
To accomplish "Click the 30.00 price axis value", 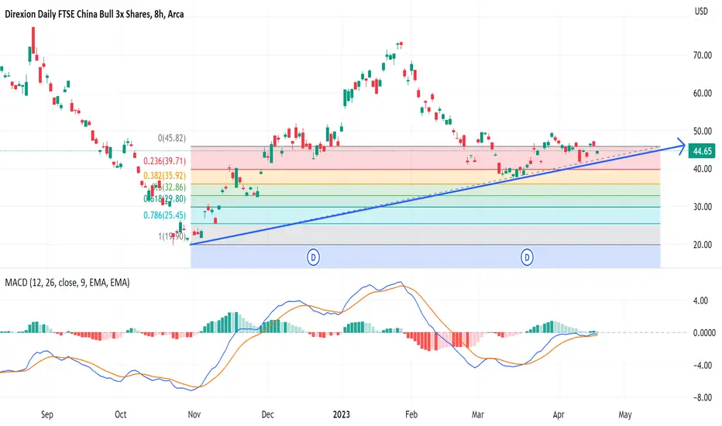I will 702,207.
